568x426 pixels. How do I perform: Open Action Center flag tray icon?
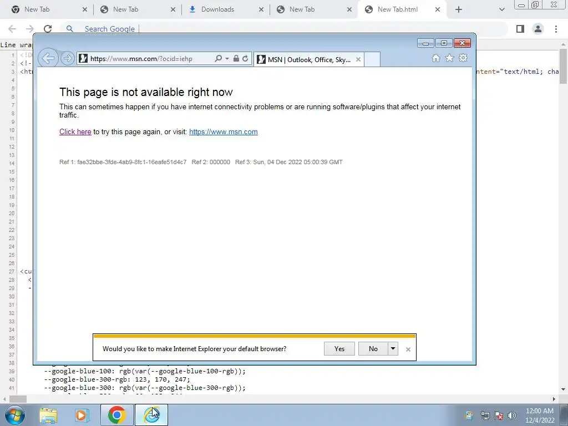tap(499, 415)
